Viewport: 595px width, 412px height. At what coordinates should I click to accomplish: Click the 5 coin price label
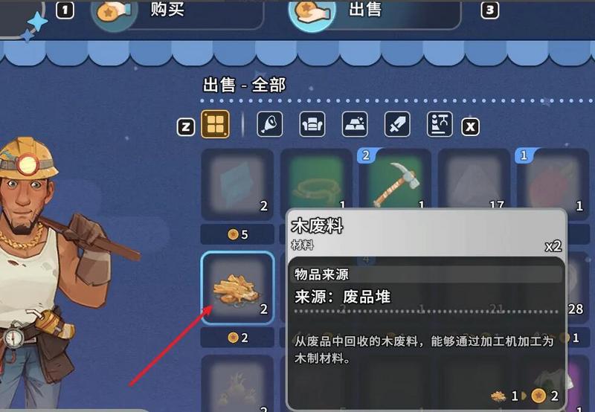237,234
